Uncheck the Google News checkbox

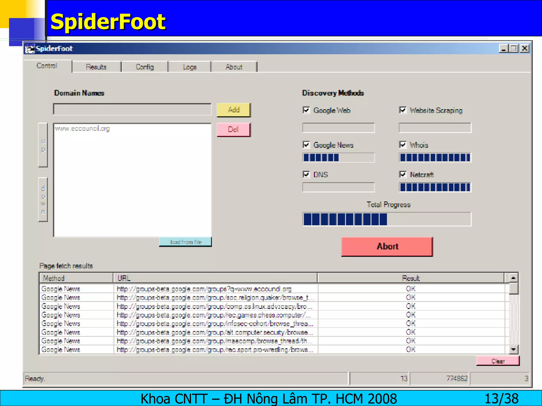point(306,145)
